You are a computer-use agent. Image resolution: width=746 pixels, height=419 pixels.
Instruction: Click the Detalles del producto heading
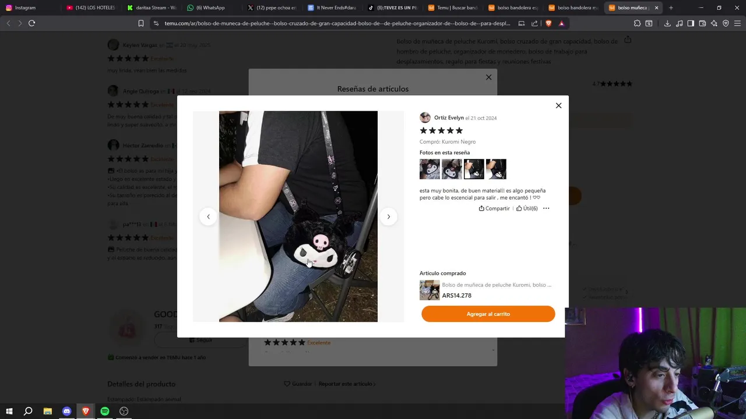coord(141,384)
